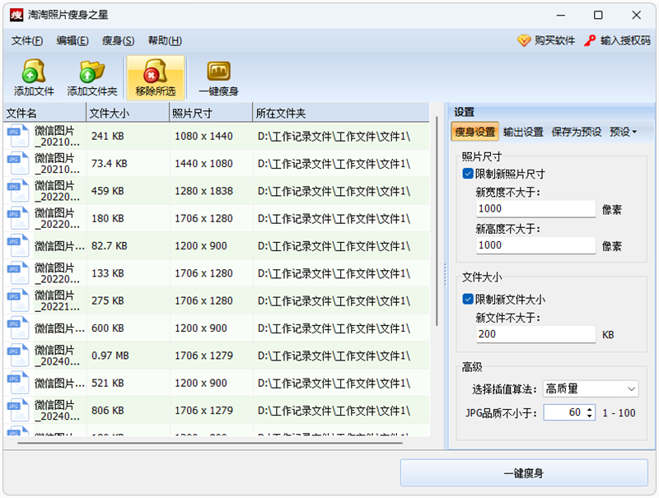Viewport: 659px width, 498px height.
Task: Select JPG icon of the 133 KB file
Action: [17, 273]
